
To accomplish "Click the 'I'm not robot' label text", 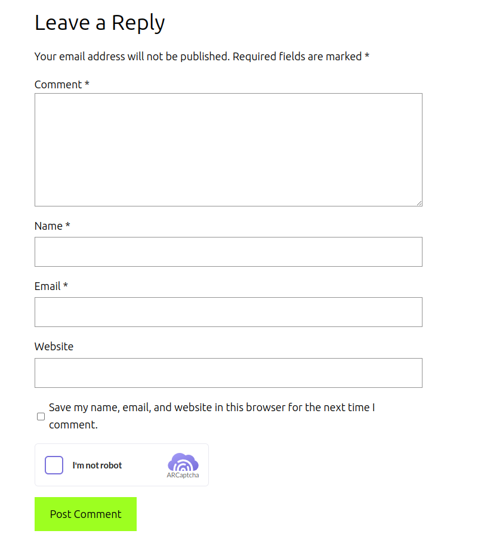I will pyautogui.click(x=97, y=465).
